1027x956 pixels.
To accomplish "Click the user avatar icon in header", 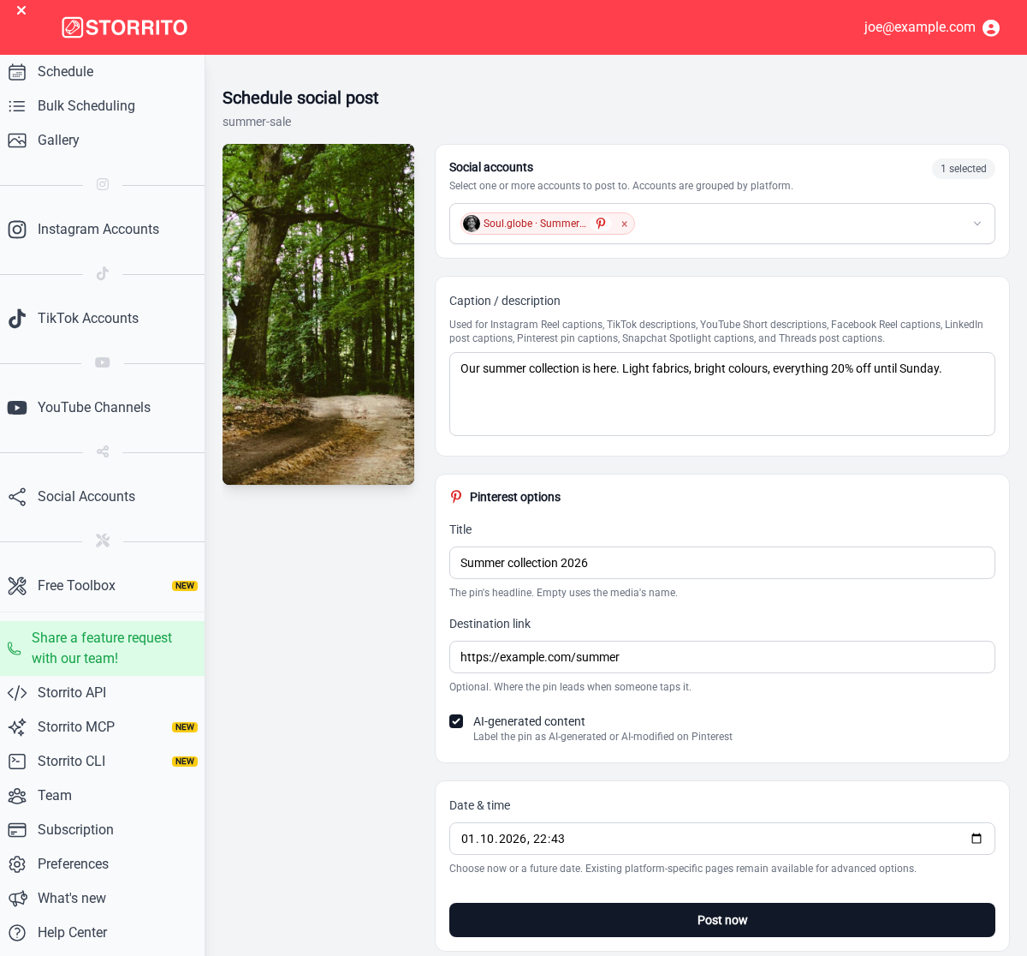I will (x=991, y=28).
